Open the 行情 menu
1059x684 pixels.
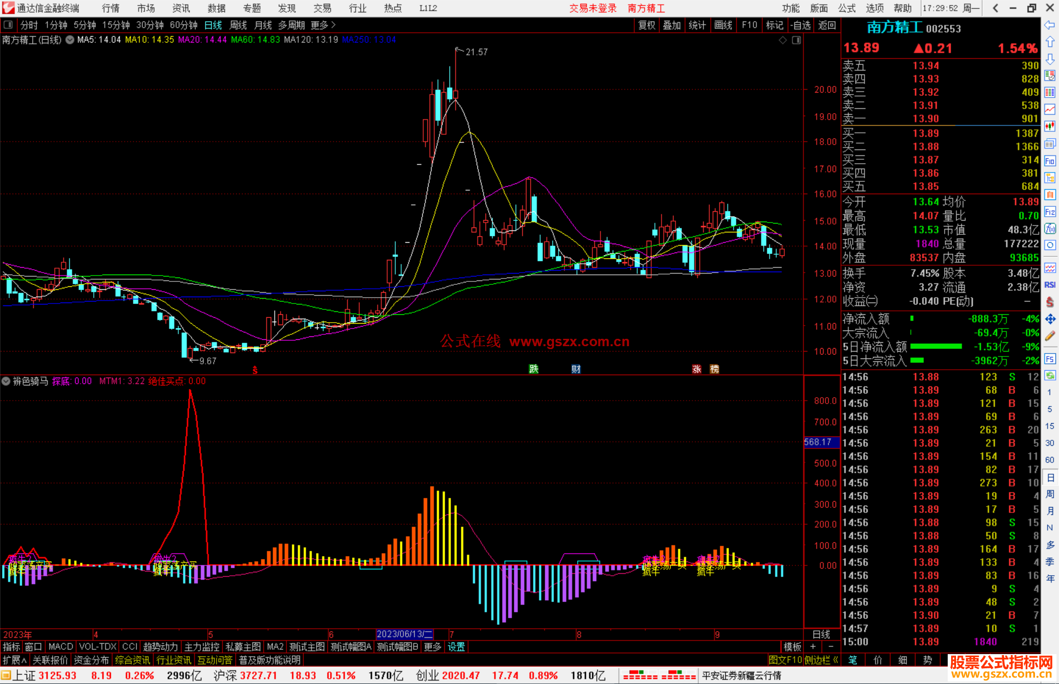click(x=110, y=8)
